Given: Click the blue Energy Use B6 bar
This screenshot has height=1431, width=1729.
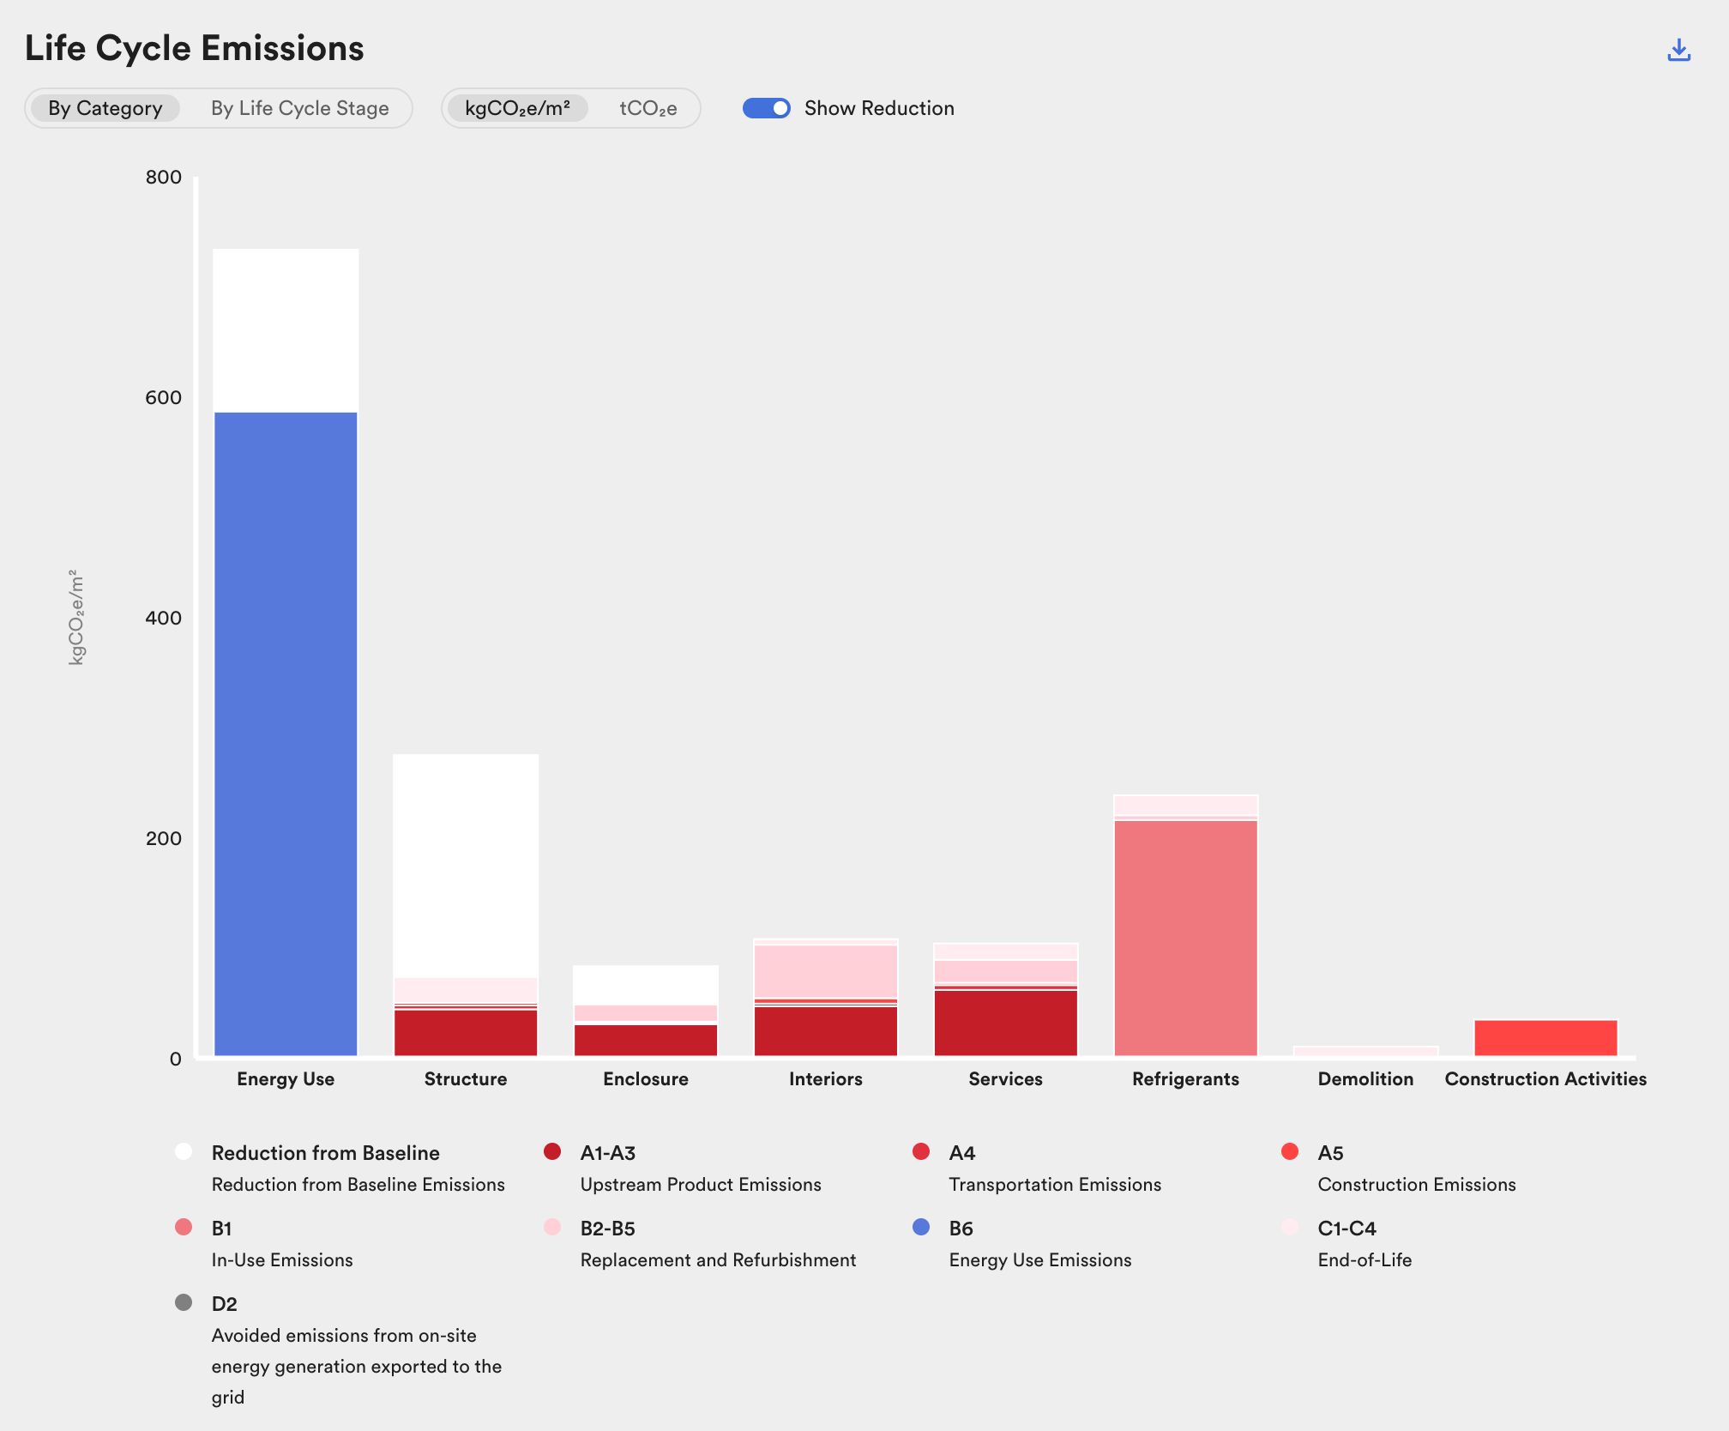Looking at the screenshot, I should [x=286, y=734].
